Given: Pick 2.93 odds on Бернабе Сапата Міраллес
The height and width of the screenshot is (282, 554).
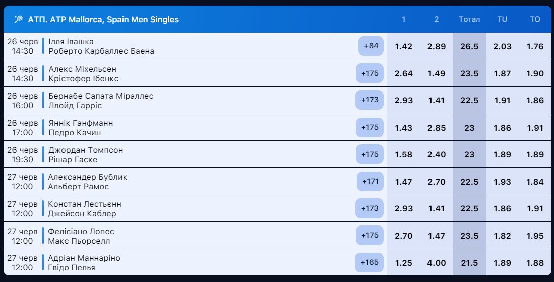Looking at the screenshot, I should [403, 100].
